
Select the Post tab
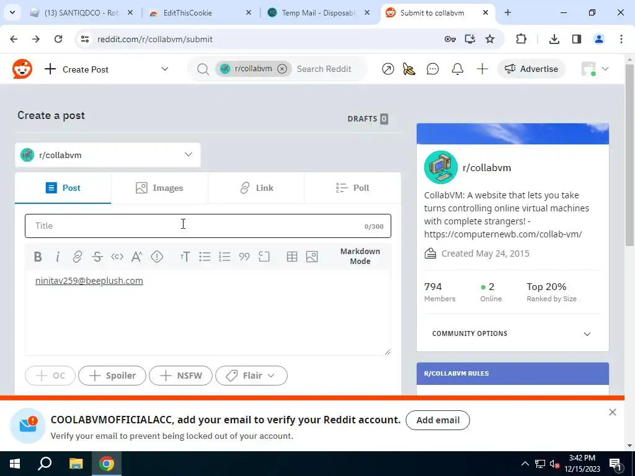click(x=63, y=188)
